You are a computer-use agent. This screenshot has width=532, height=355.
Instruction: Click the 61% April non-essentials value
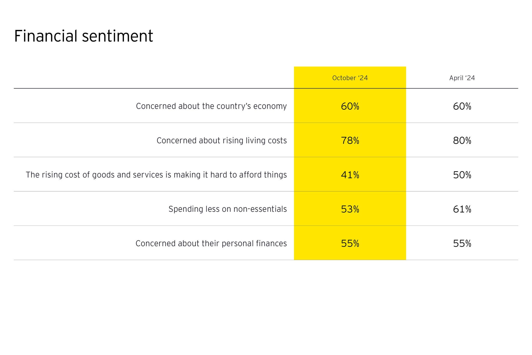tap(462, 209)
